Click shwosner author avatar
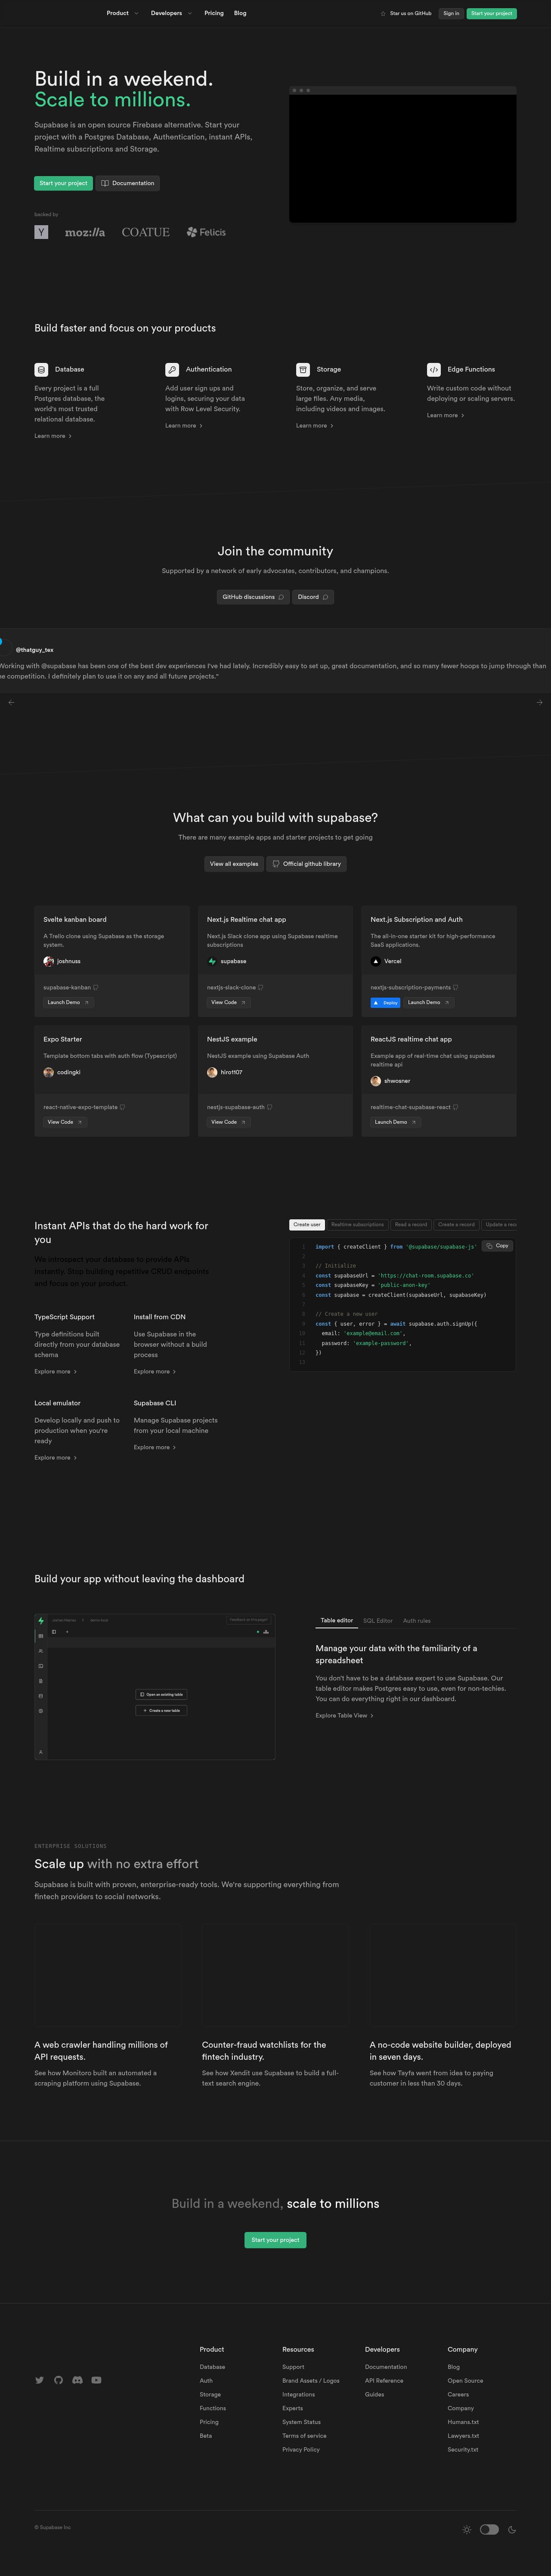Viewport: 551px width, 2576px height. 376,1081
